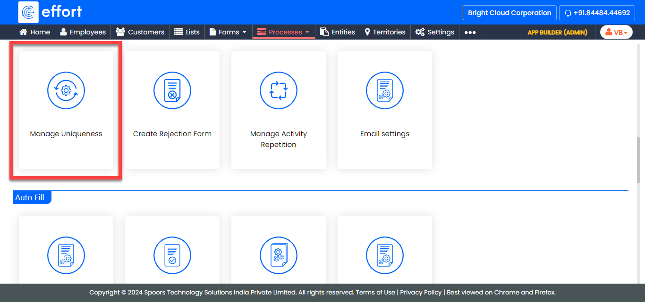The image size is (645, 302).
Task: Open the VB user profile dropdown
Action: point(616,32)
